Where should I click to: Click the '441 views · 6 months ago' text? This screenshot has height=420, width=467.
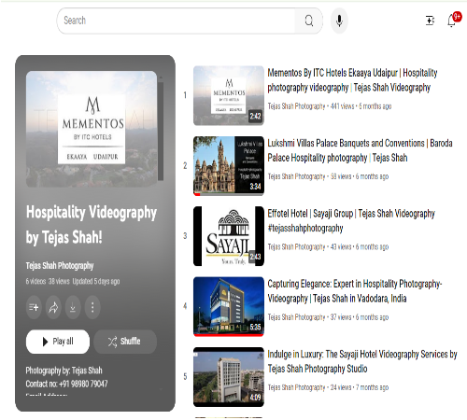point(361,106)
